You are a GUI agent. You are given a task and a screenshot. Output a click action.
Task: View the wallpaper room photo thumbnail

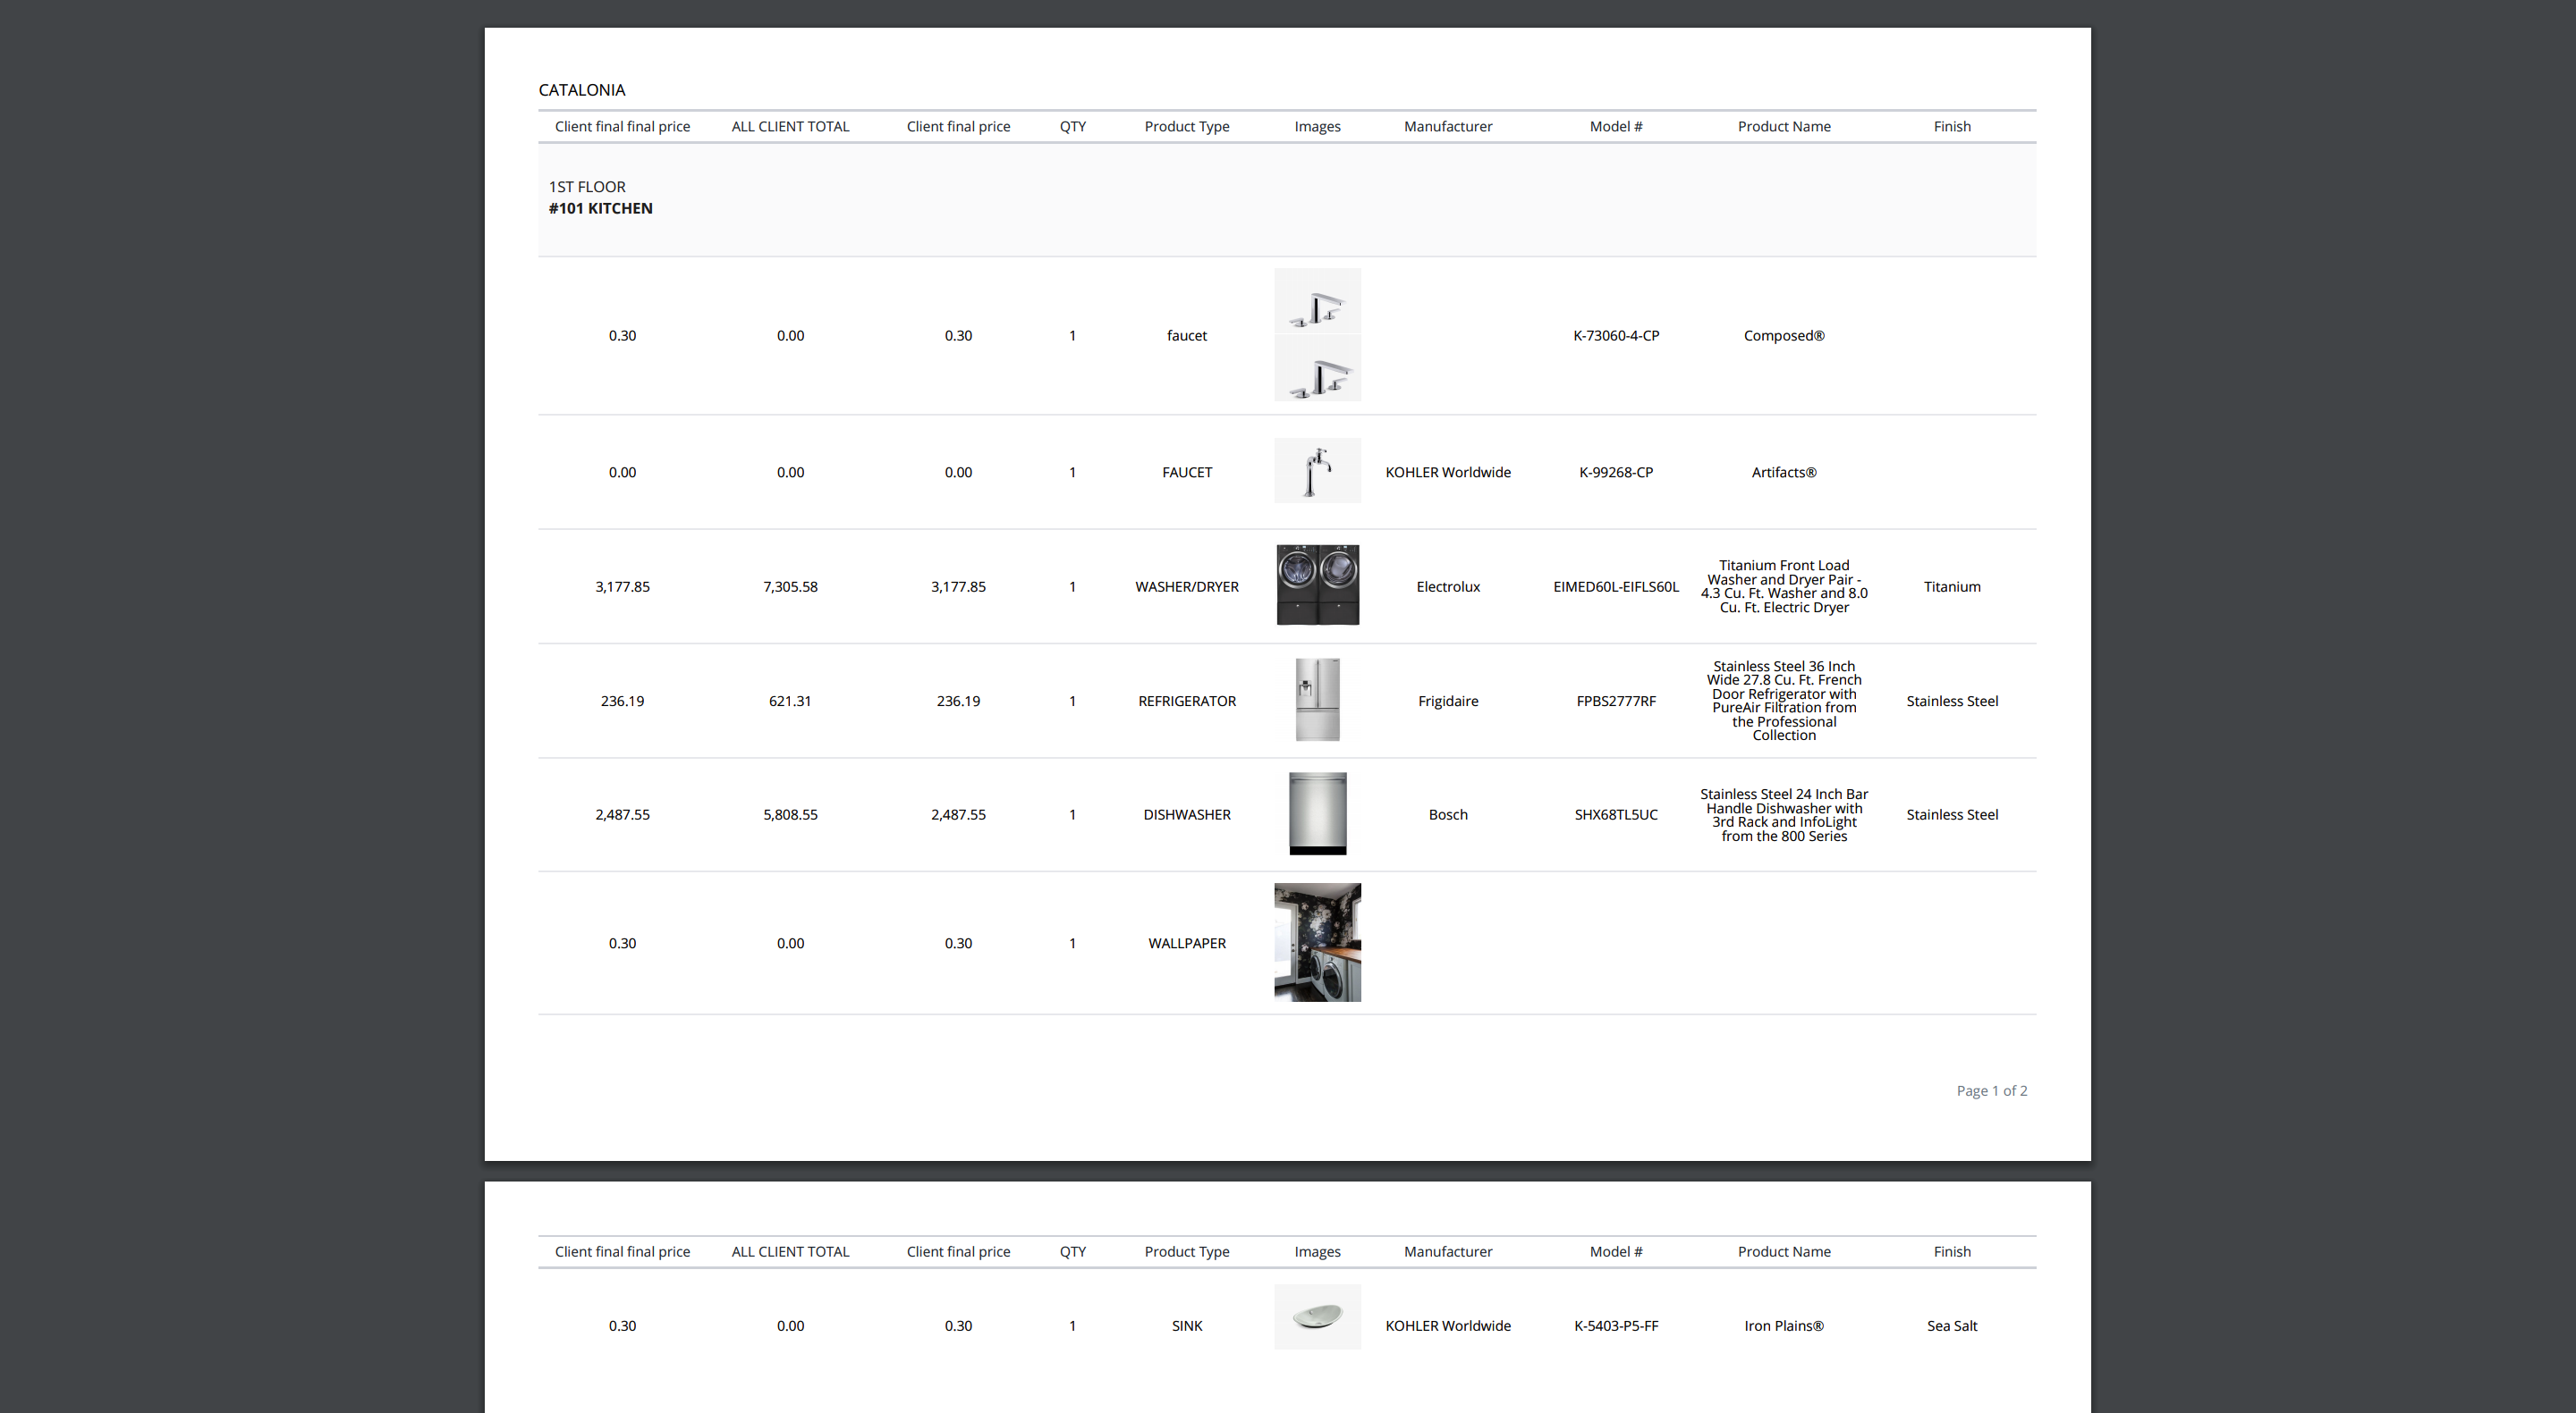tap(1317, 940)
